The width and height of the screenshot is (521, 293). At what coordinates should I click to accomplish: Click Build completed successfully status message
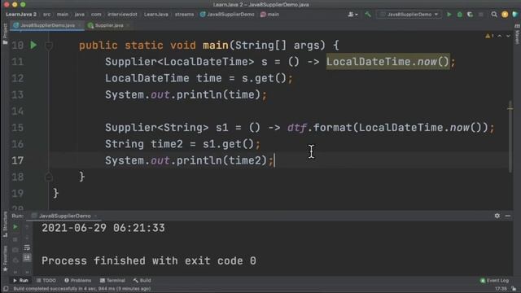coord(82,289)
